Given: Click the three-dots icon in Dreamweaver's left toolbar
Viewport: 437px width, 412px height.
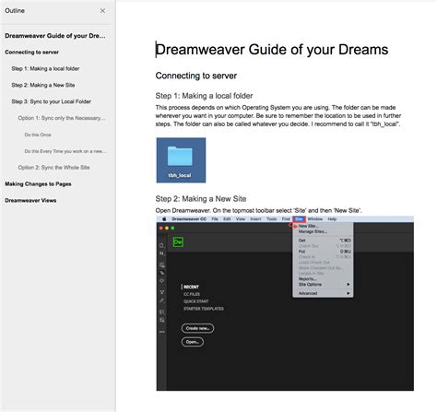Looking at the screenshot, I should [x=161, y=332].
